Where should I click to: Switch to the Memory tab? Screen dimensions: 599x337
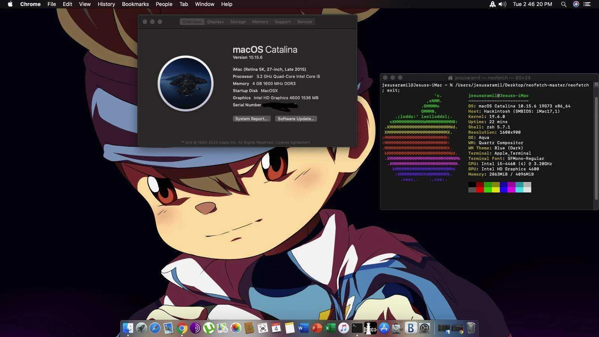pyautogui.click(x=260, y=22)
